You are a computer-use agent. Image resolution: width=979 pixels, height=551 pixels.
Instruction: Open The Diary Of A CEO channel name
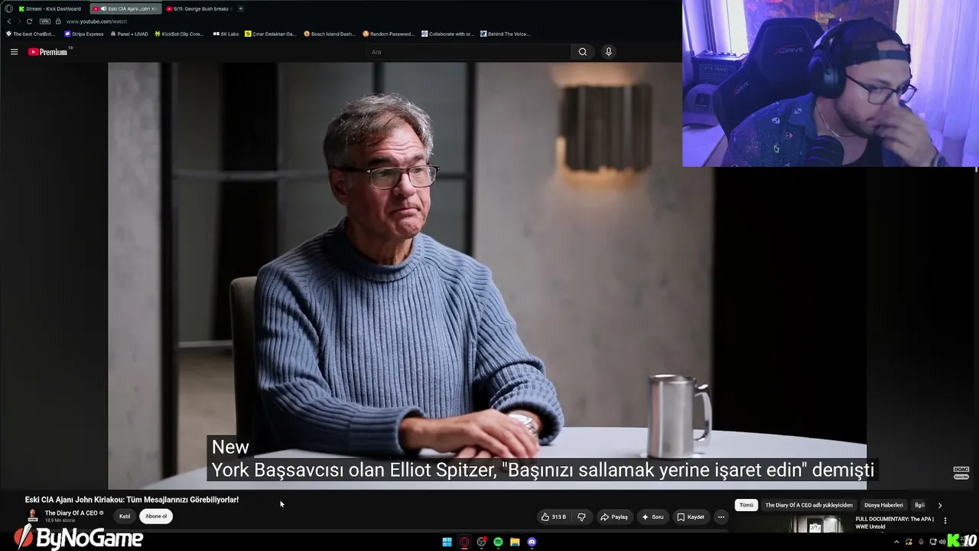click(71, 513)
